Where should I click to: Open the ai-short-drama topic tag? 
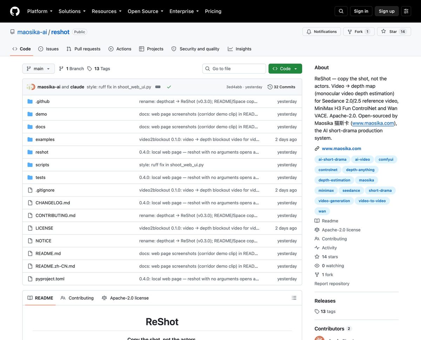332,159
